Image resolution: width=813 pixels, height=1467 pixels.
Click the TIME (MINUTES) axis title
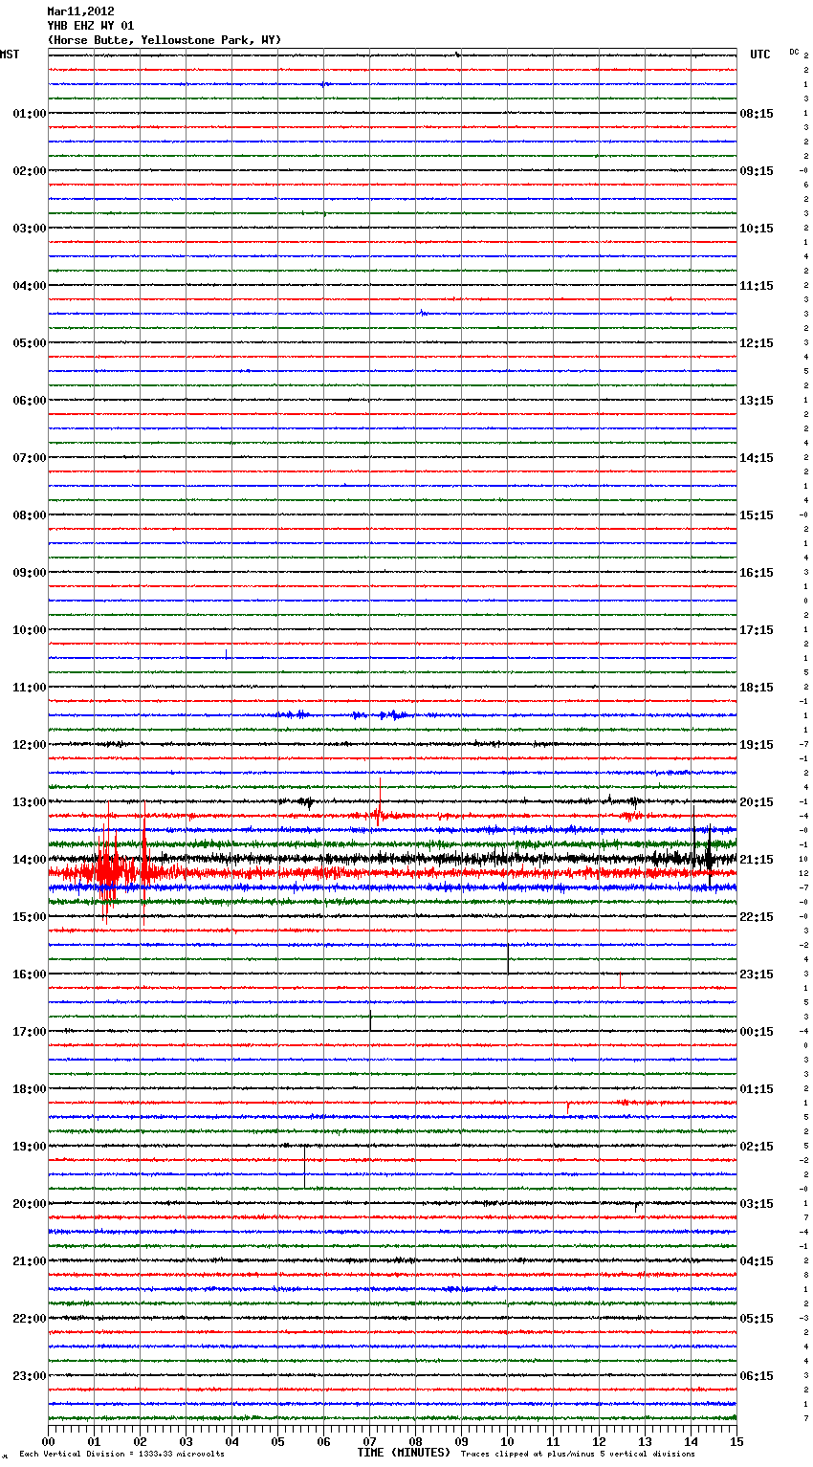[404, 1453]
